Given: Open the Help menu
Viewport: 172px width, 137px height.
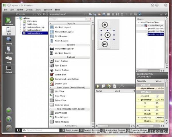Looking at the screenshot, I should point(58,10).
